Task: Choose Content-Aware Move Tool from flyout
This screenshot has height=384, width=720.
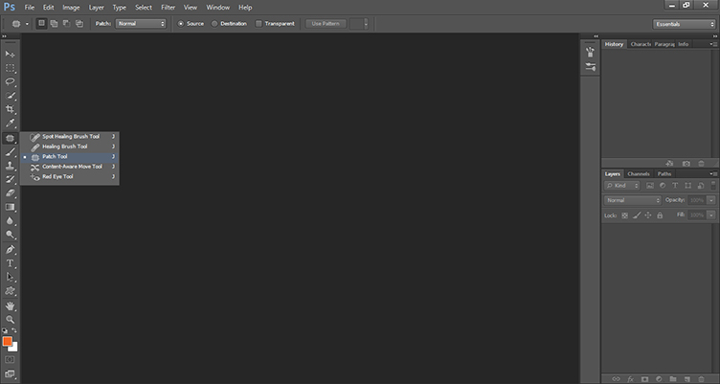Action: tap(72, 166)
